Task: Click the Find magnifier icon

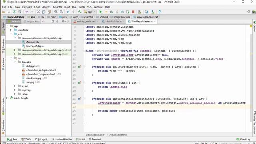Action: 56,12
